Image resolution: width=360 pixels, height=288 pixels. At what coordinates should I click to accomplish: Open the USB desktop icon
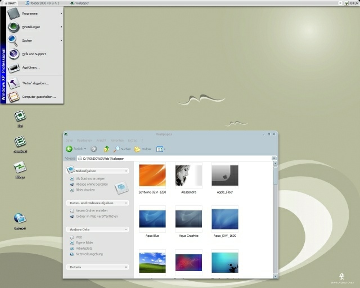click(x=20, y=119)
